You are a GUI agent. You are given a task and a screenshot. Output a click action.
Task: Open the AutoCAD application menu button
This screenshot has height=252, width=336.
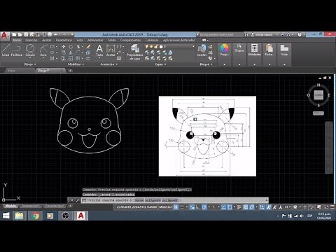(4, 36)
